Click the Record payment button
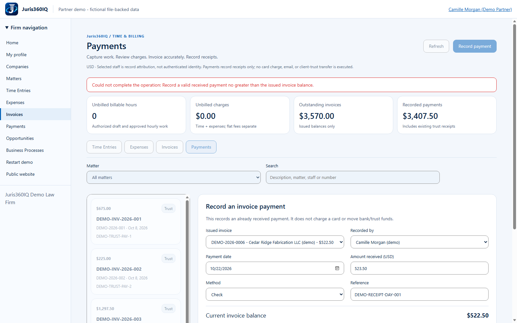517x323 pixels. [x=475, y=46]
